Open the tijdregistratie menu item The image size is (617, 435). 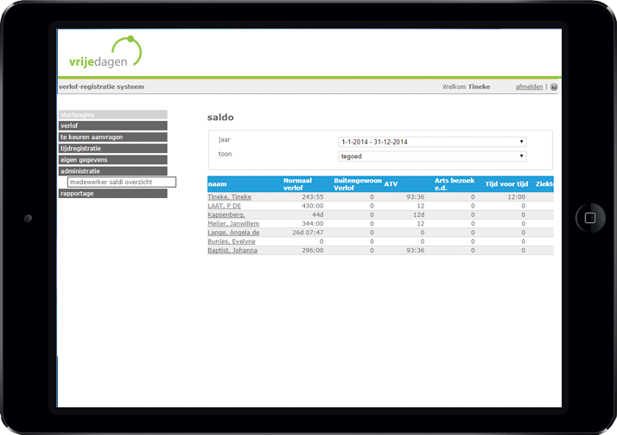(113, 149)
